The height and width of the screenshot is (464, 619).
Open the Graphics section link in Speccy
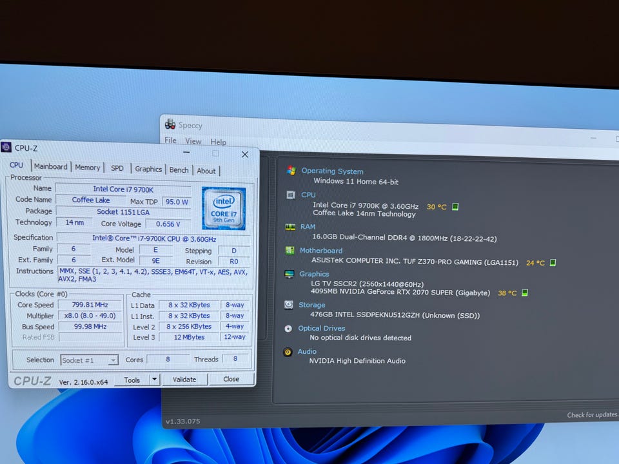[314, 273]
